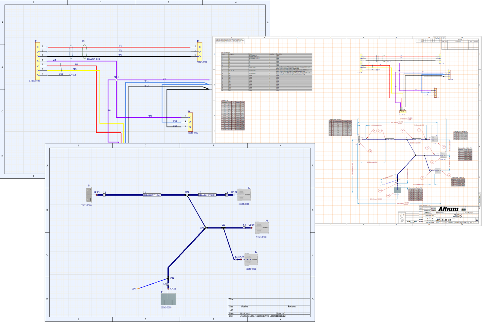482x322 pixels.
Task: Select the Connection Table P1
Action: click(340, 128)
